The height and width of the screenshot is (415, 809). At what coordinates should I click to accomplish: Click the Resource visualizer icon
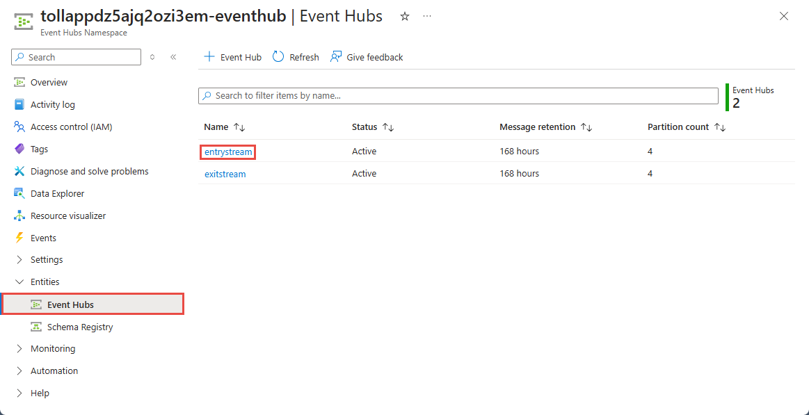19,215
